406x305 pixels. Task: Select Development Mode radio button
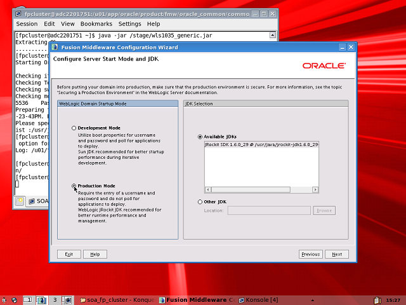coord(74,128)
